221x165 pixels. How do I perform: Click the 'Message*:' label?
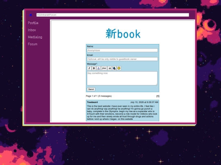[x=92, y=64]
